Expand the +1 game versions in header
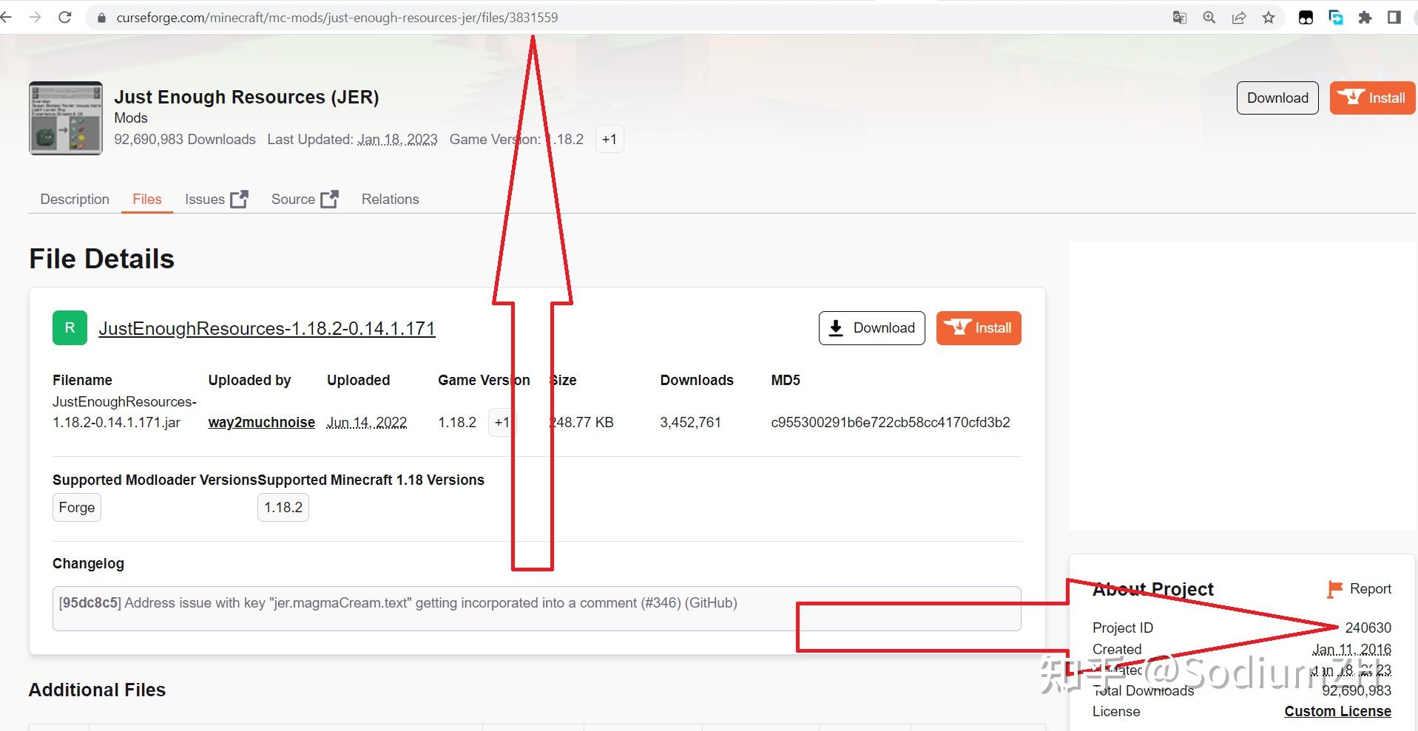The image size is (1418, 731). tap(610, 139)
